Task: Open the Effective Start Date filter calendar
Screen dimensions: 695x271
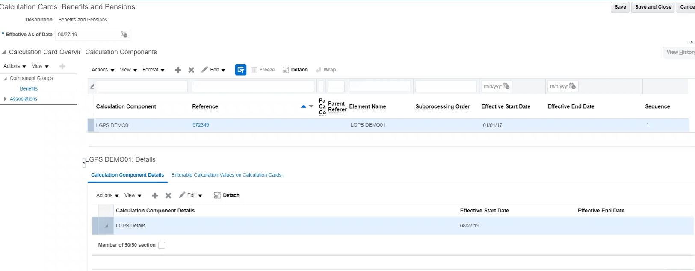Action: [506, 86]
